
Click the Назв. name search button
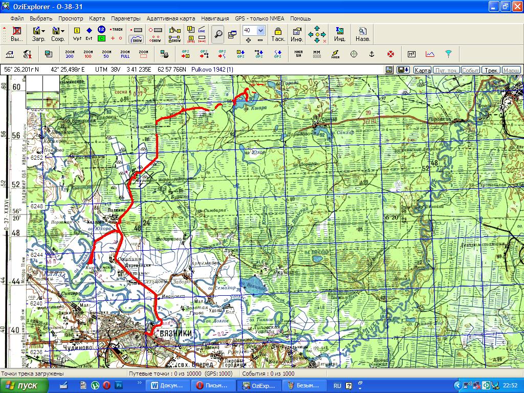pos(363,34)
